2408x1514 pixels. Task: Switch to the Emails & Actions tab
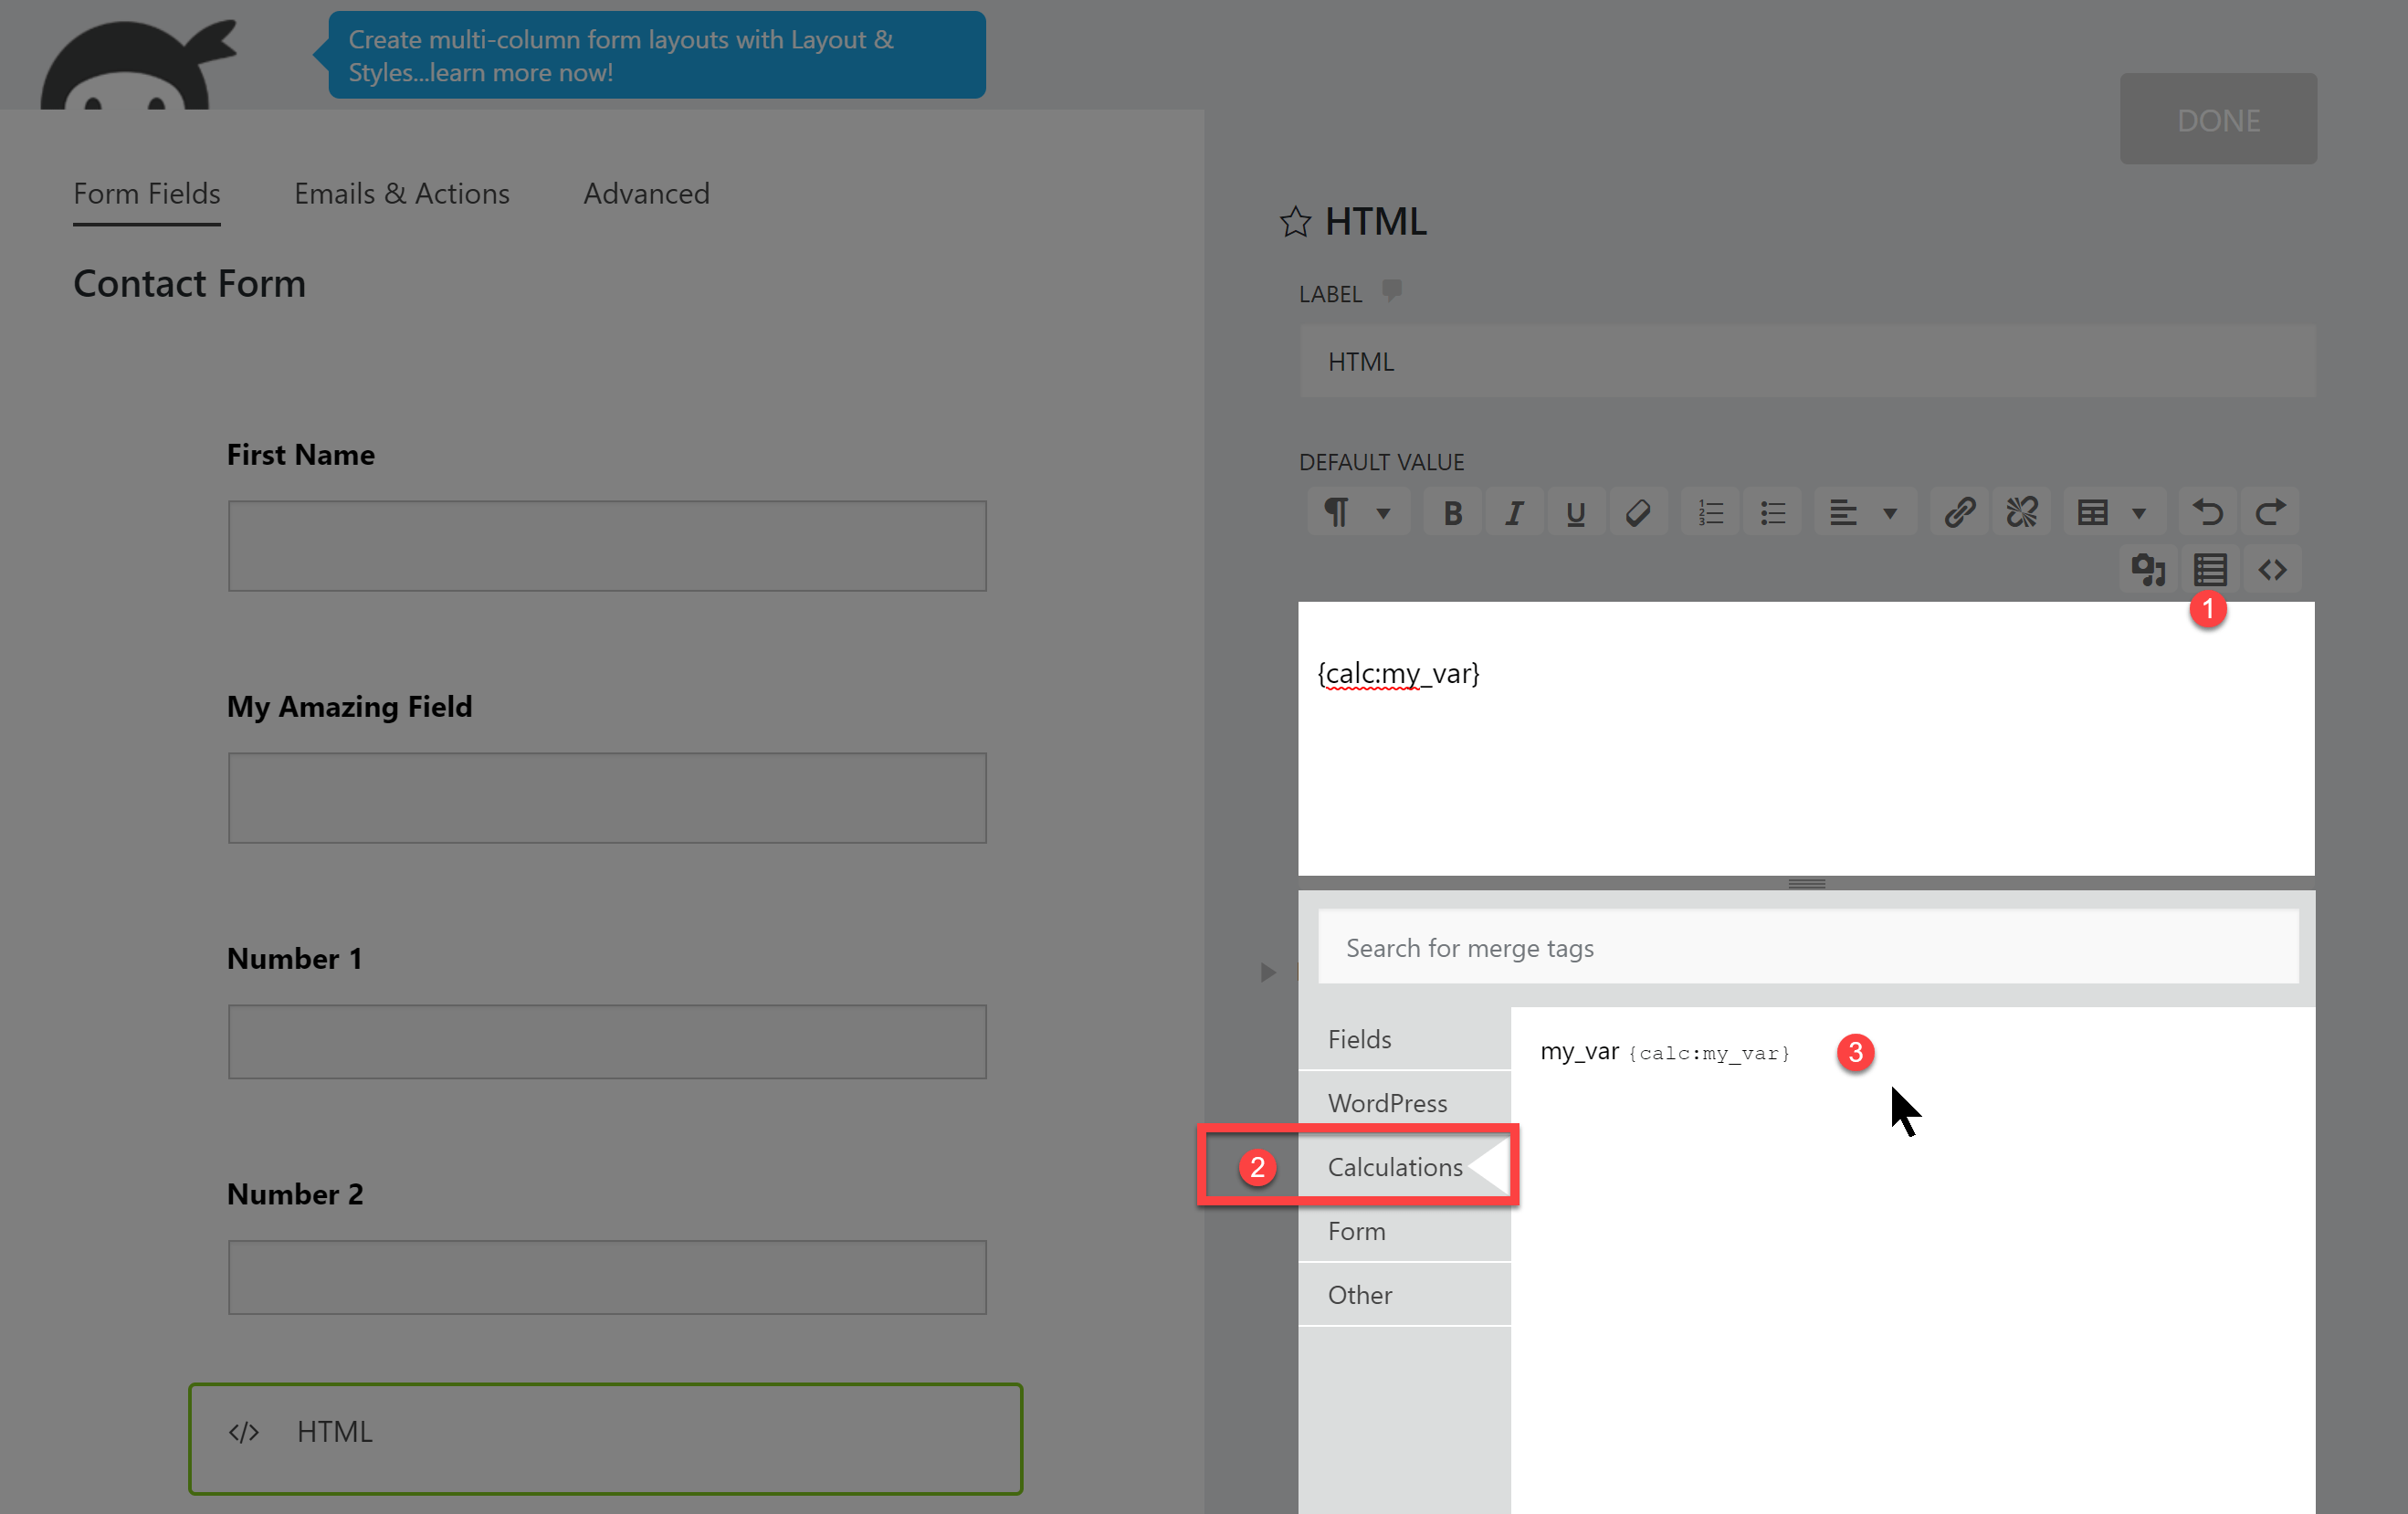point(401,193)
